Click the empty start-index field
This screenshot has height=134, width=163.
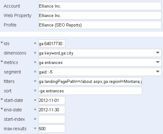click(52, 119)
